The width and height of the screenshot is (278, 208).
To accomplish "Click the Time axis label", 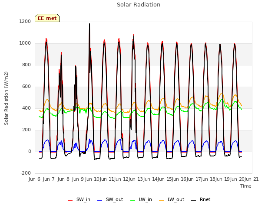I will point(246,186).
